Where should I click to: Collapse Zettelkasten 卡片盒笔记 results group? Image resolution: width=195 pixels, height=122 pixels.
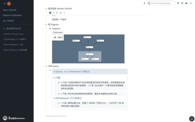tap(54, 98)
